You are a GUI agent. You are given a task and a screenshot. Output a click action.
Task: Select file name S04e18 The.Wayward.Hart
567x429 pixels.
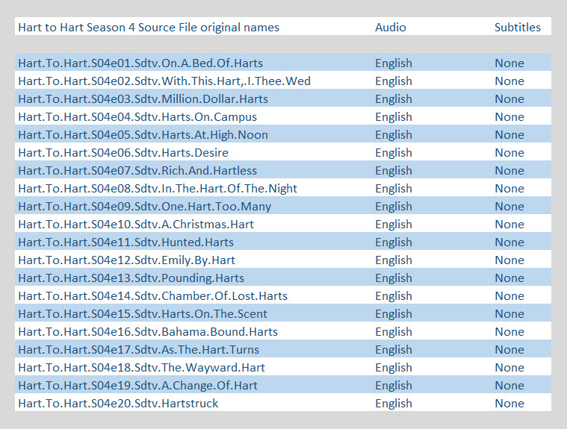(142, 368)
